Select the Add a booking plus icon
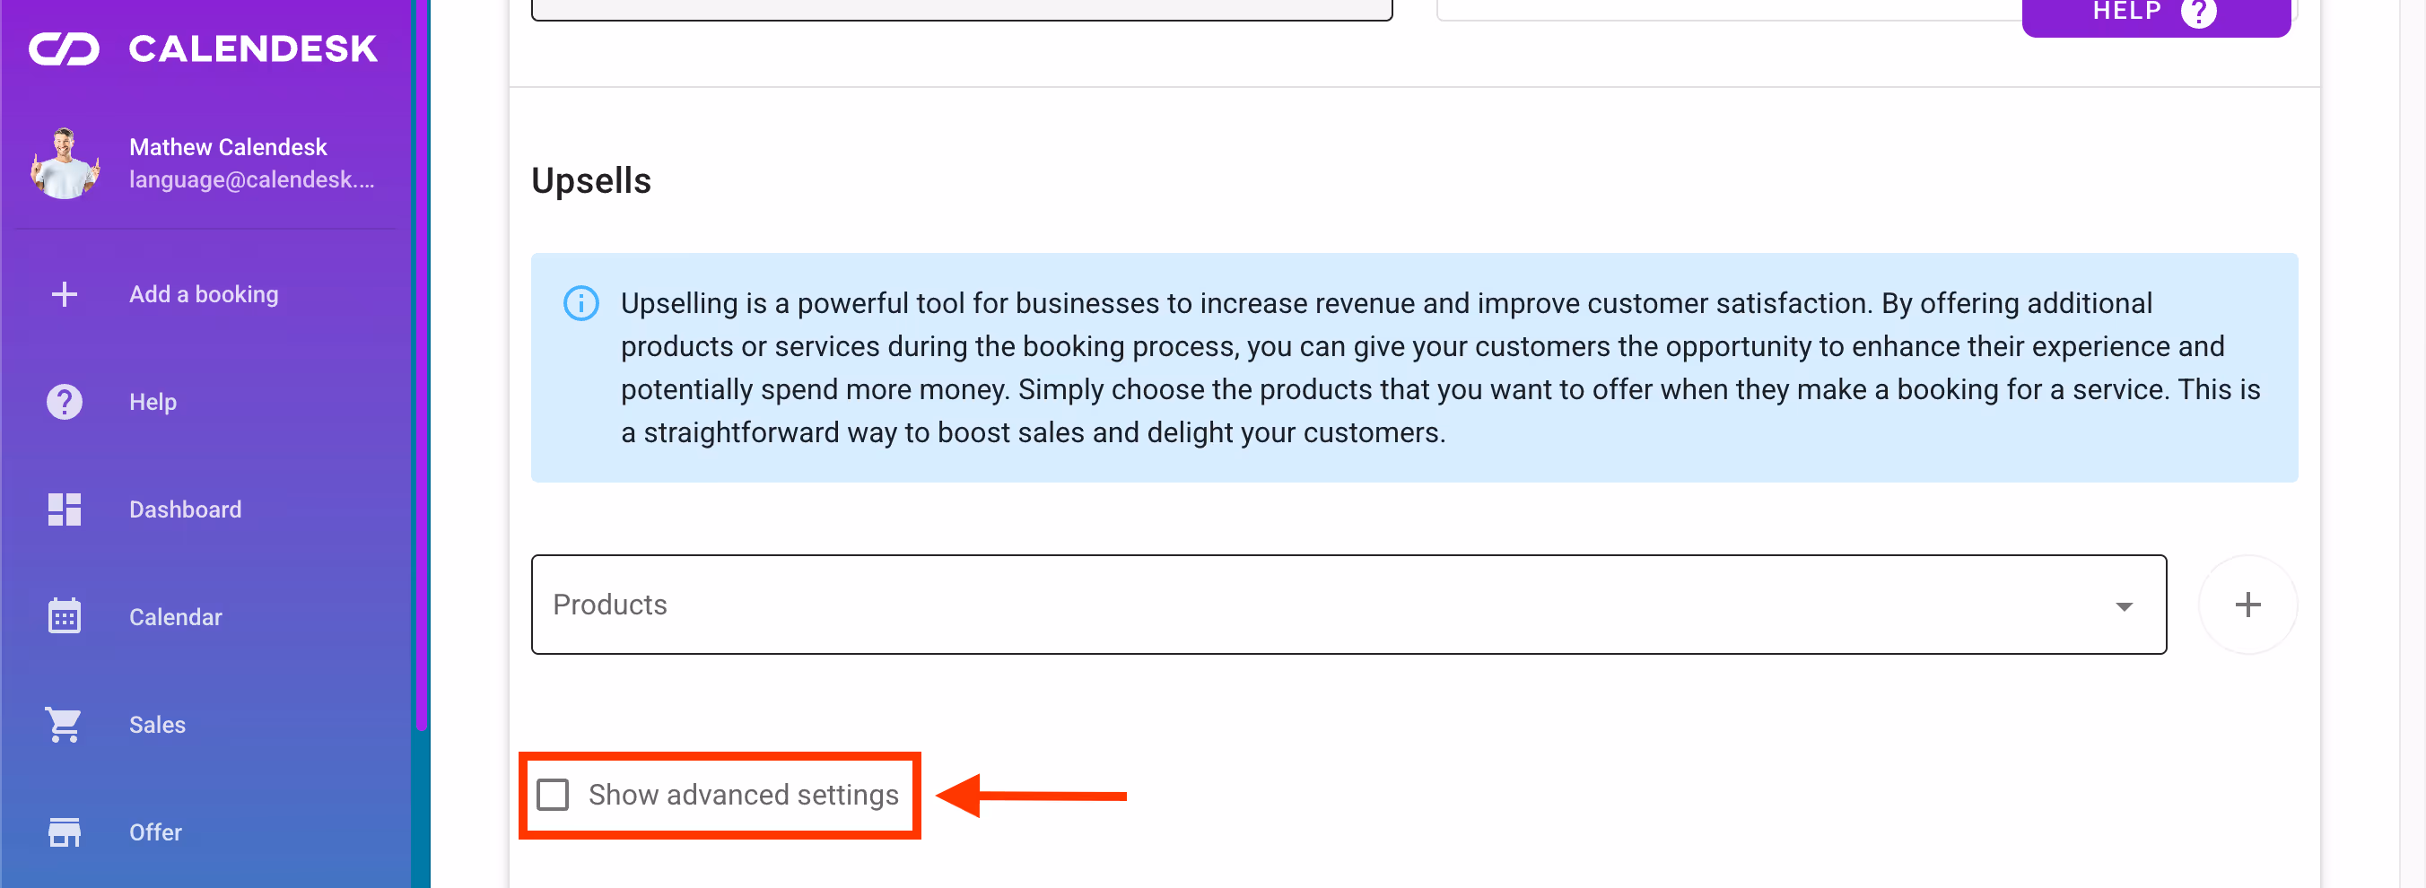The width and height of the screenshot is (2426, 888). (x=63, y=294)
